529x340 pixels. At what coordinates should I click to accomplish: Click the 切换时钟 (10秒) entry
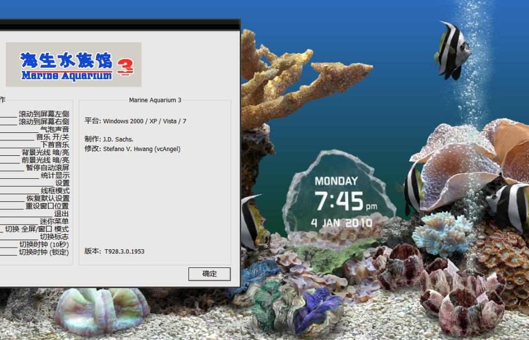(44, 244)
